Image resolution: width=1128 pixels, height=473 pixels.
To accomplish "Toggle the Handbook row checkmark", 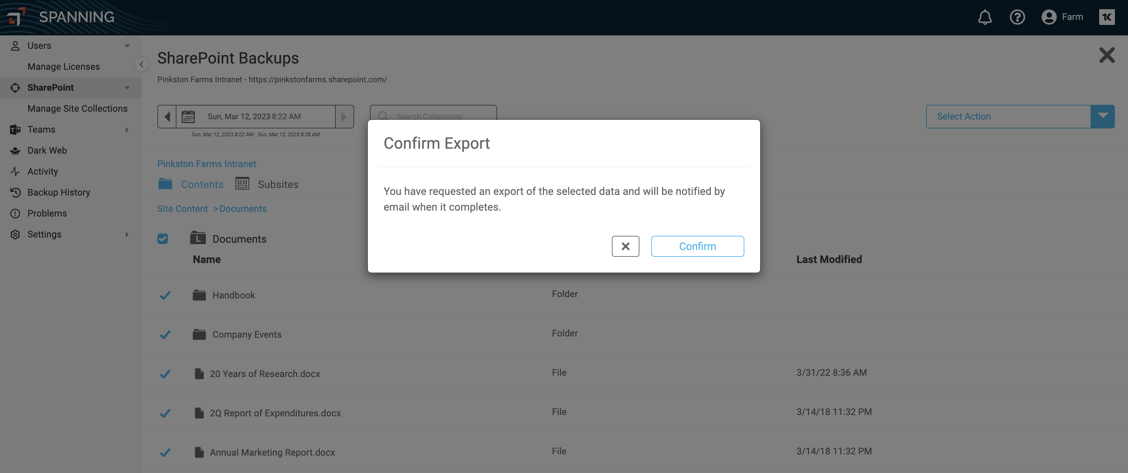I will 165,295.
